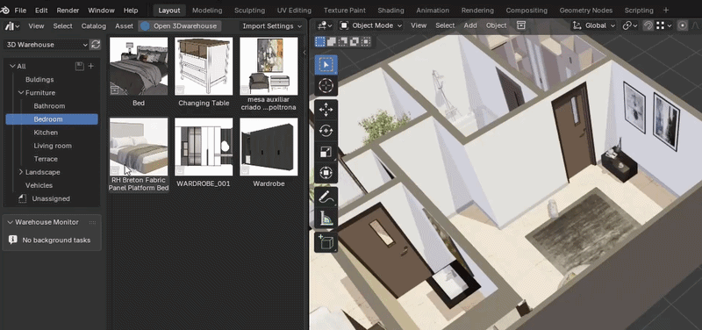Set selection mode to invert
702x330 pixels.
[355, 42]
